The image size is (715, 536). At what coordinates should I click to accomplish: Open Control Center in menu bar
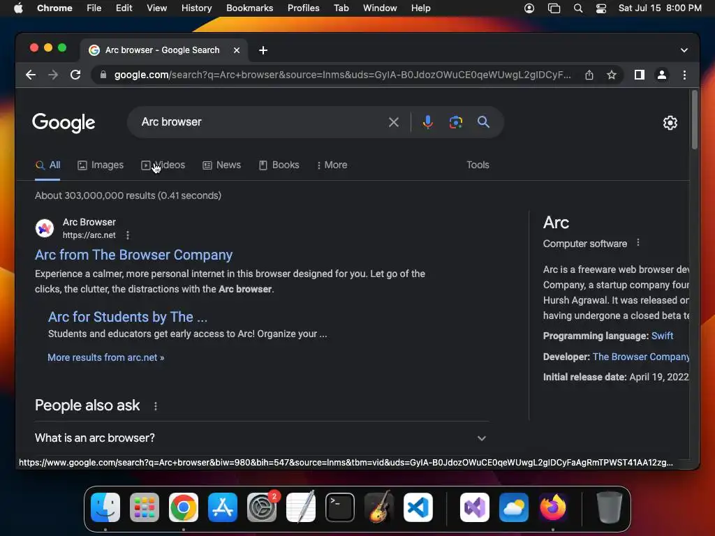[x=601, y=8]
